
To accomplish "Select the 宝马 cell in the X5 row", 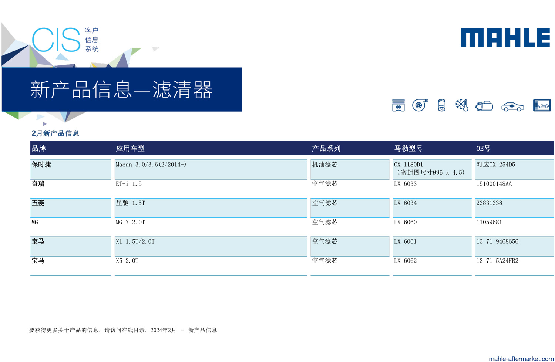I will point(71,265).
